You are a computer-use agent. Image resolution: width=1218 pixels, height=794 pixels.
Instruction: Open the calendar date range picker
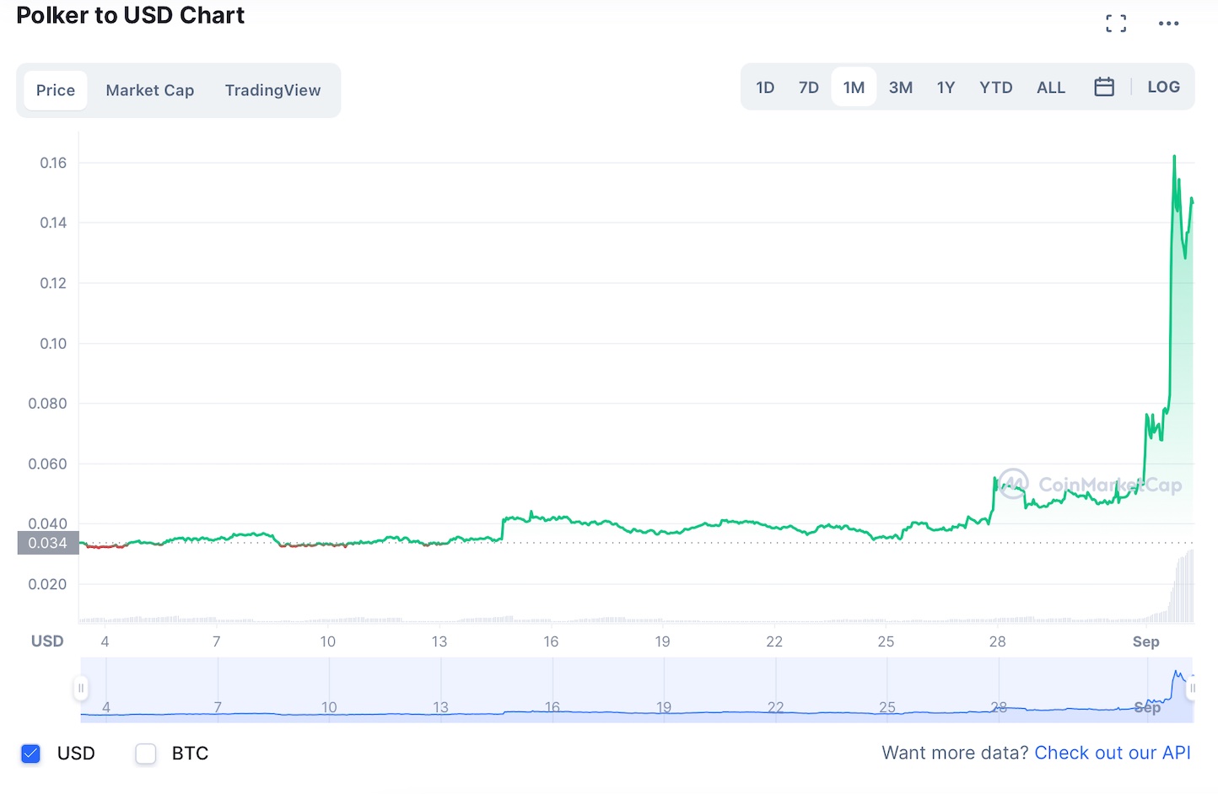pos(1104,87)
